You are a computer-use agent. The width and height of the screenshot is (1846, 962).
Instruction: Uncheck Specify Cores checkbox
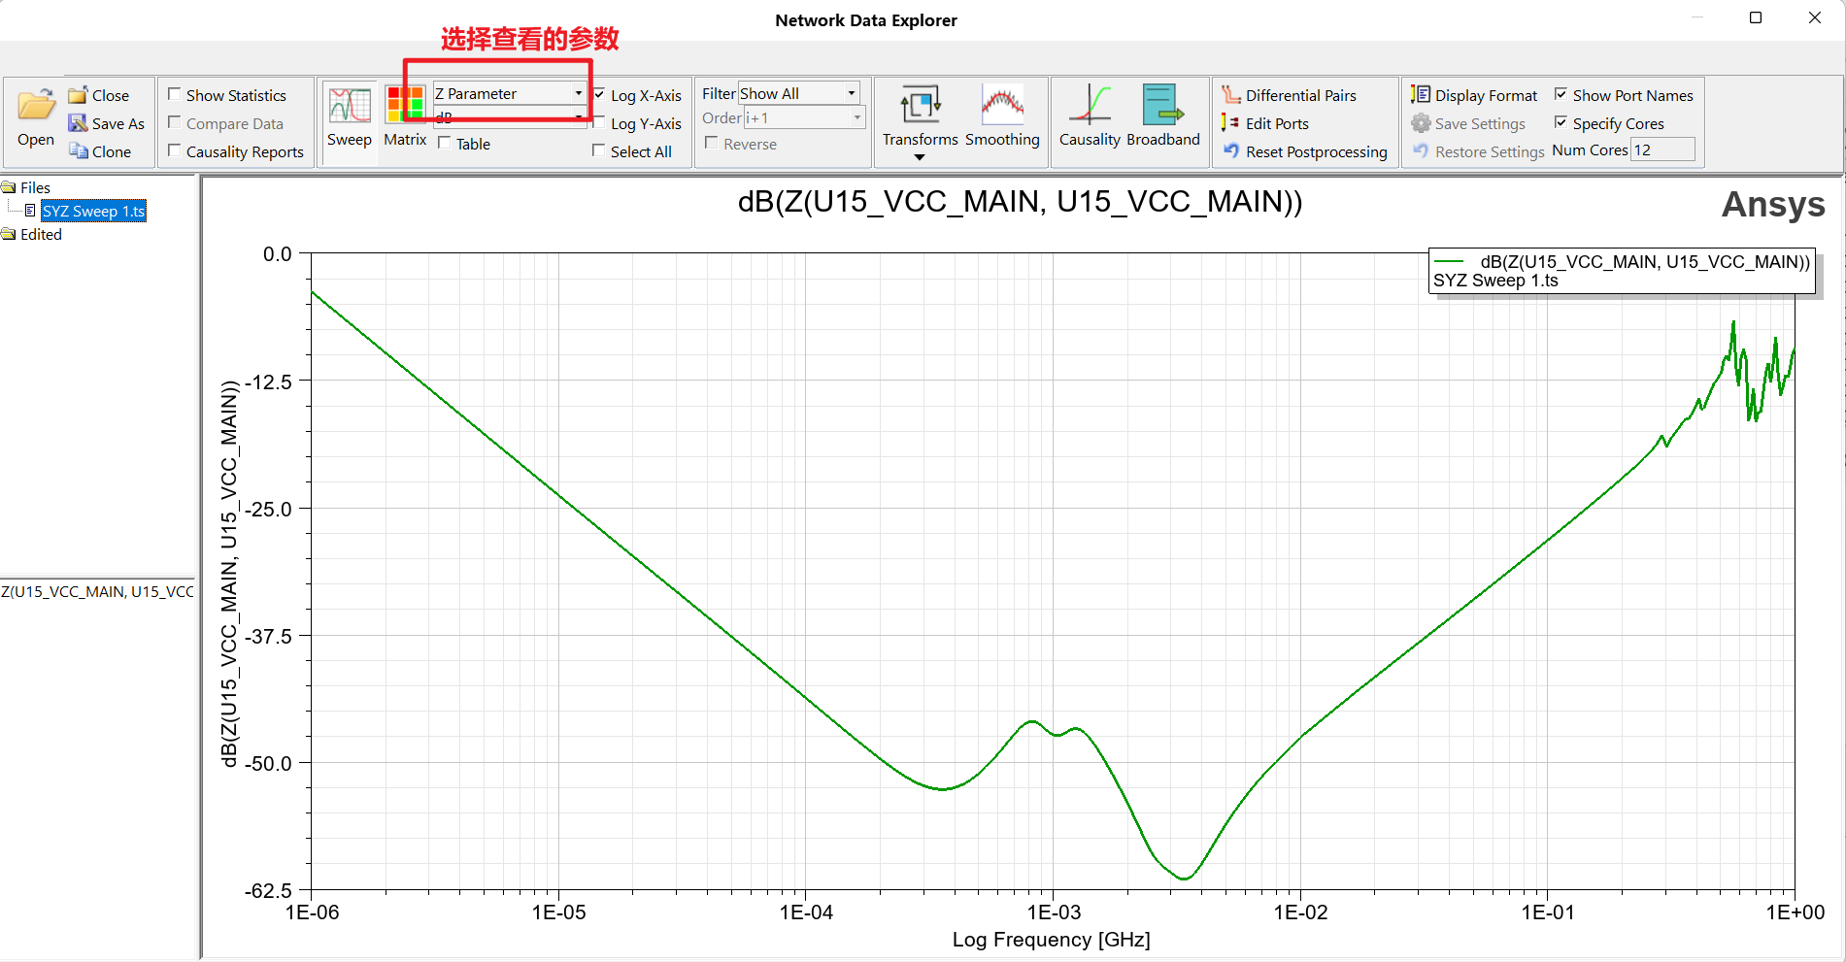click(x=1561, y=122)
